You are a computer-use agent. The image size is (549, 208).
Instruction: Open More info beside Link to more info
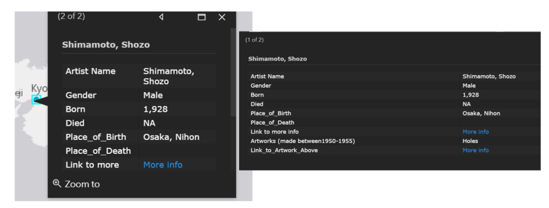[x=476, y=132]
